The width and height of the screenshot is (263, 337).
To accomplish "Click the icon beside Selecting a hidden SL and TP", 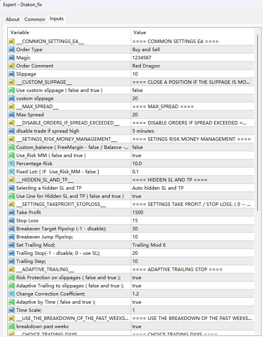I will [x=11, y=188].
